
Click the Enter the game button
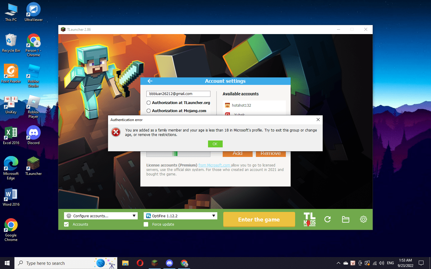(x=259, y=219)
